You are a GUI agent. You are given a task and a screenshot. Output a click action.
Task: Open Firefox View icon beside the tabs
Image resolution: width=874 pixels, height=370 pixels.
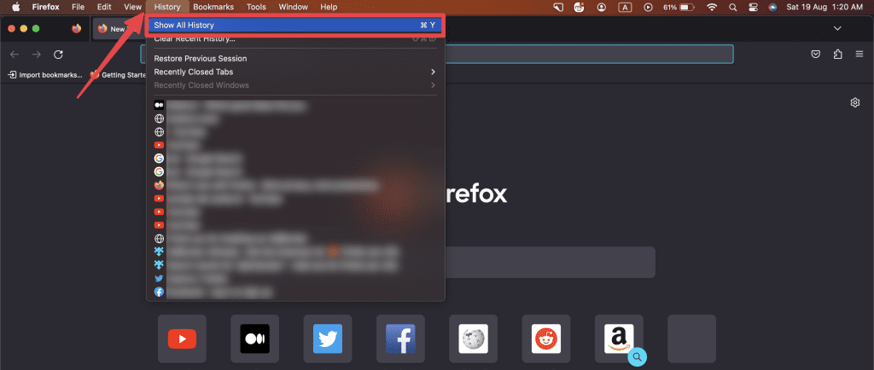pos(76,28)
